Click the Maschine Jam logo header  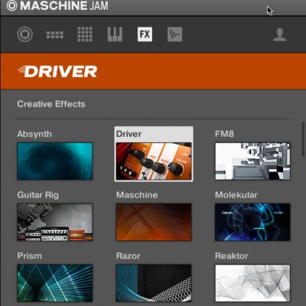click(57, 5)
